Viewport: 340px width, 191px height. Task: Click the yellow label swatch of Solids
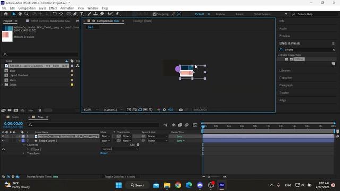click(72, 85)
